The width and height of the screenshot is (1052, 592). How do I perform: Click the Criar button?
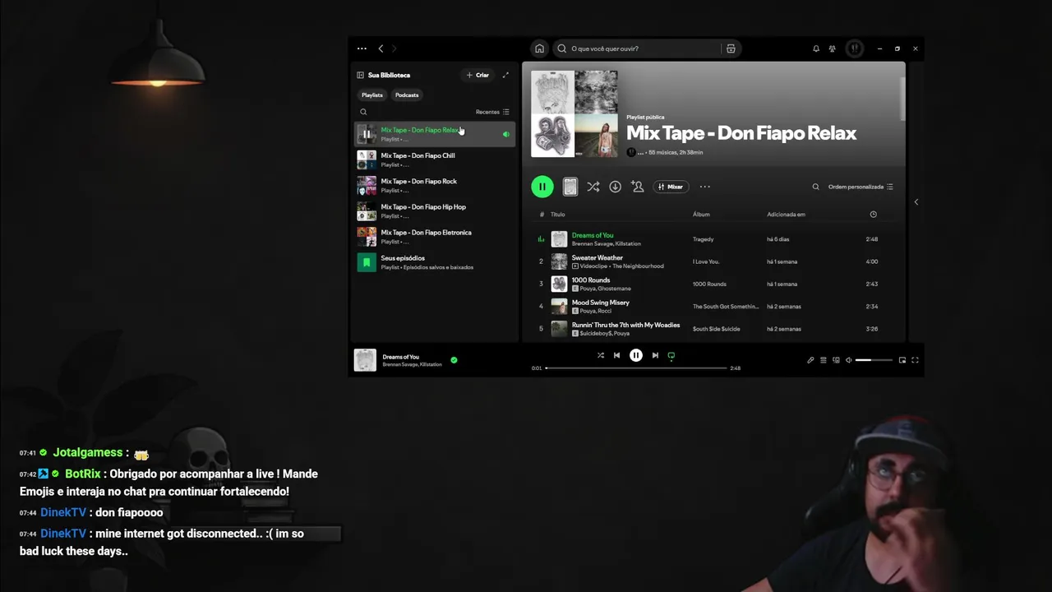coord(478,75)
